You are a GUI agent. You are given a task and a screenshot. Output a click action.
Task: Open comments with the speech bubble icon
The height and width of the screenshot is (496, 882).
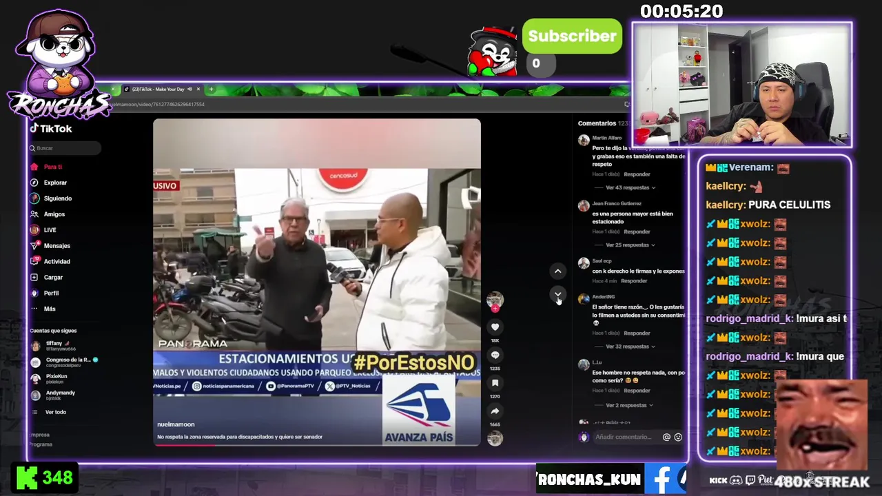pyautogui.click(x=495, y=355)
